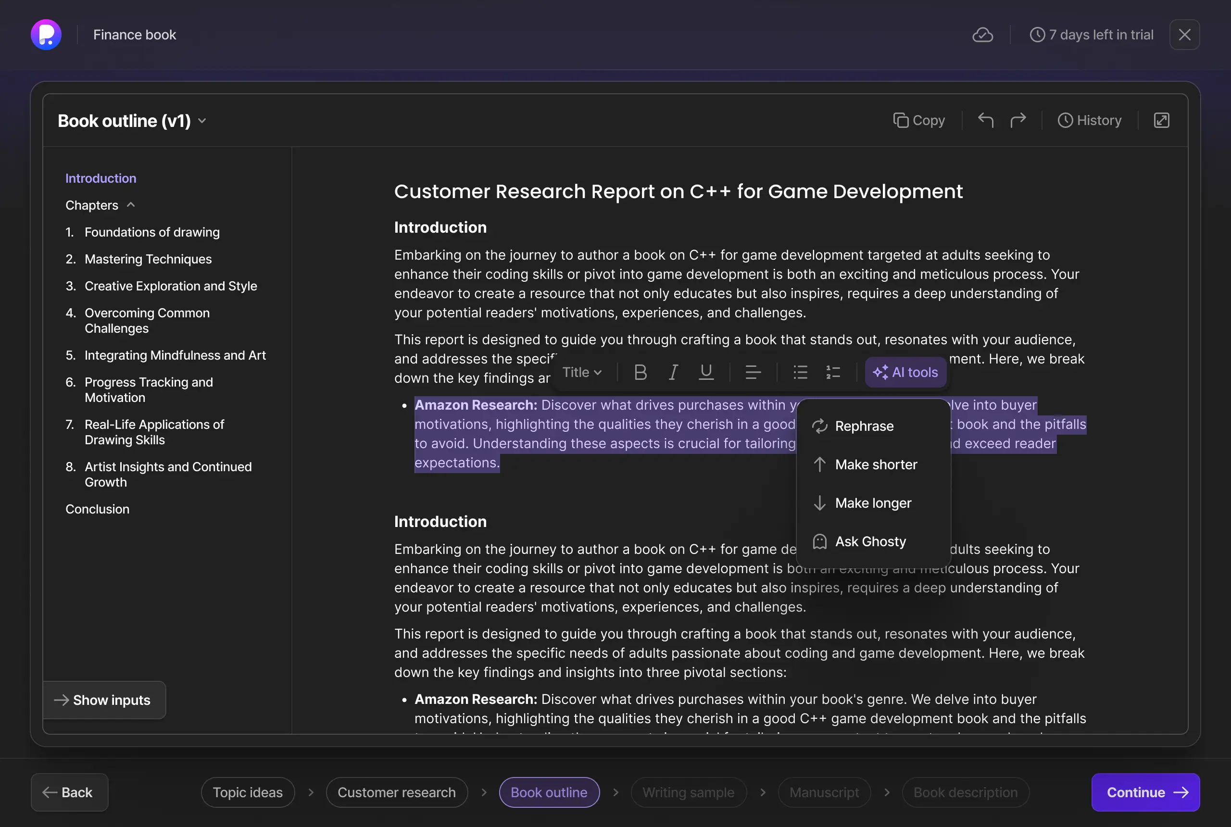Choose Make longer from AI tools

(x=873, y=503)
